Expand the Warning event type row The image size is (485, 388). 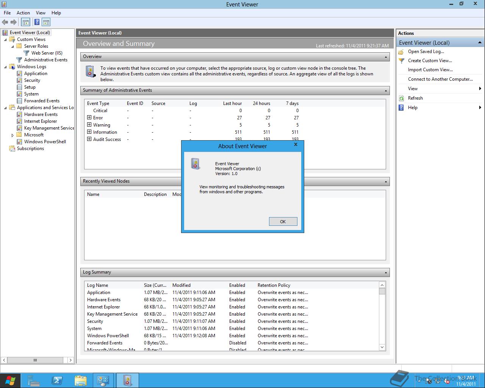pos(89,125)
